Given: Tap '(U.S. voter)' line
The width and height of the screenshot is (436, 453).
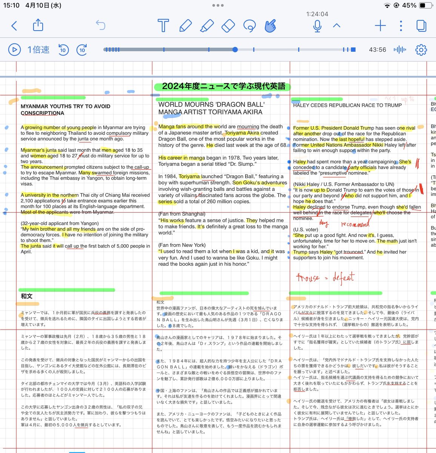Looking at the screenshot, I should point(306,229).
